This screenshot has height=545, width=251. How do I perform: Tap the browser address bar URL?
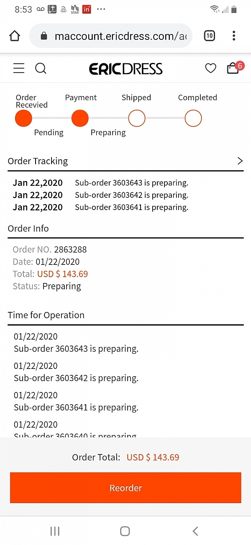pos(120,36)
